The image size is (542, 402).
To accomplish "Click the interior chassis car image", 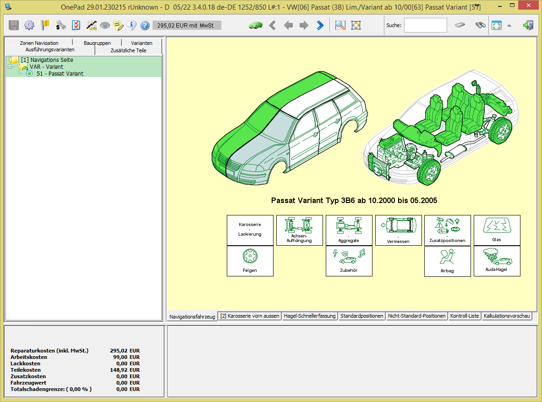I will (x=441, y=127).
